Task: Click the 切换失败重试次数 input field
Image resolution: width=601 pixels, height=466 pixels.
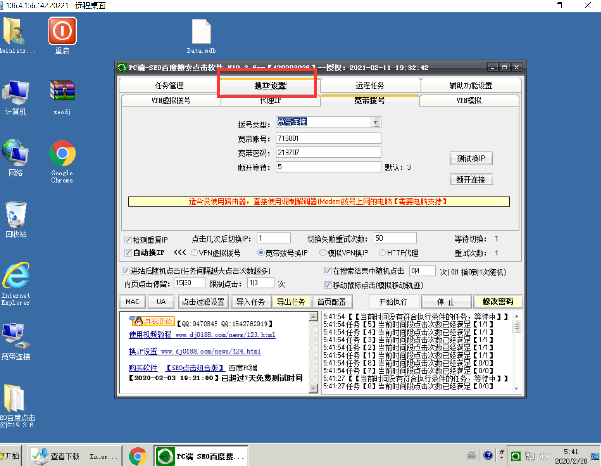Action: coord(395,238)
